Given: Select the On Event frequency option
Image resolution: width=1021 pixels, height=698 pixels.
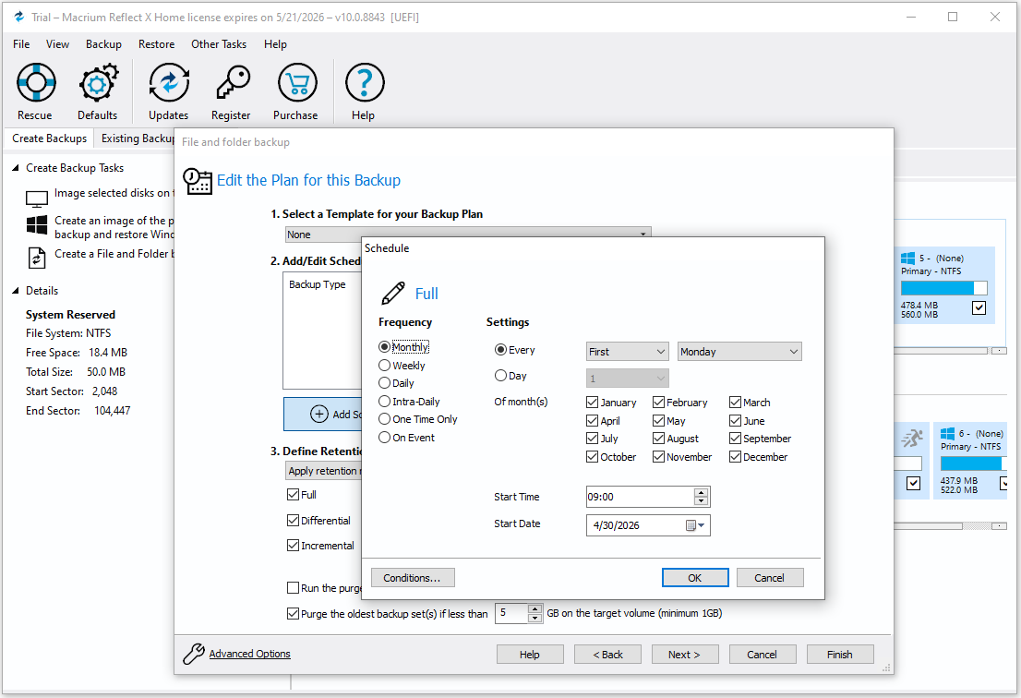Looking at the screenshot, I should tap(406, 438).
